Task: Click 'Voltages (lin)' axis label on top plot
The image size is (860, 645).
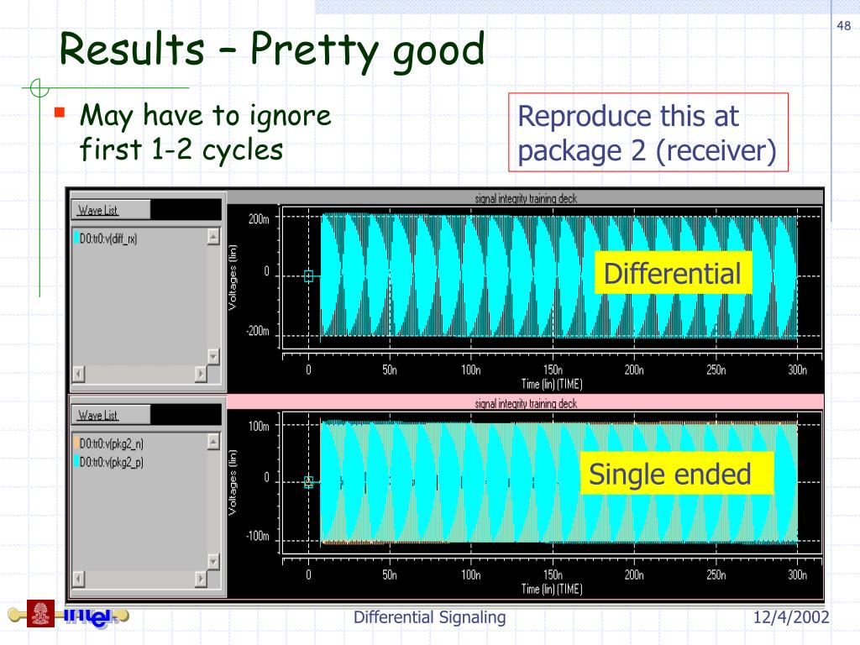Action: 233,277
